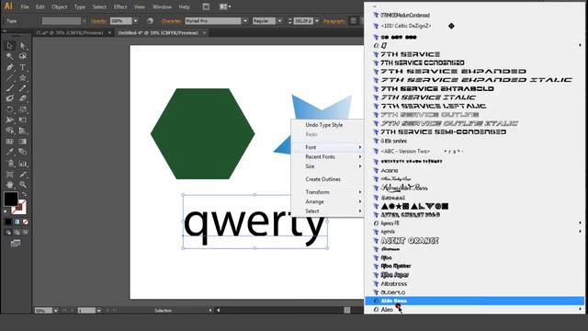Activate the Type tool
The height and width of the screenshot is (331, 588).
[x=22, y=67]
